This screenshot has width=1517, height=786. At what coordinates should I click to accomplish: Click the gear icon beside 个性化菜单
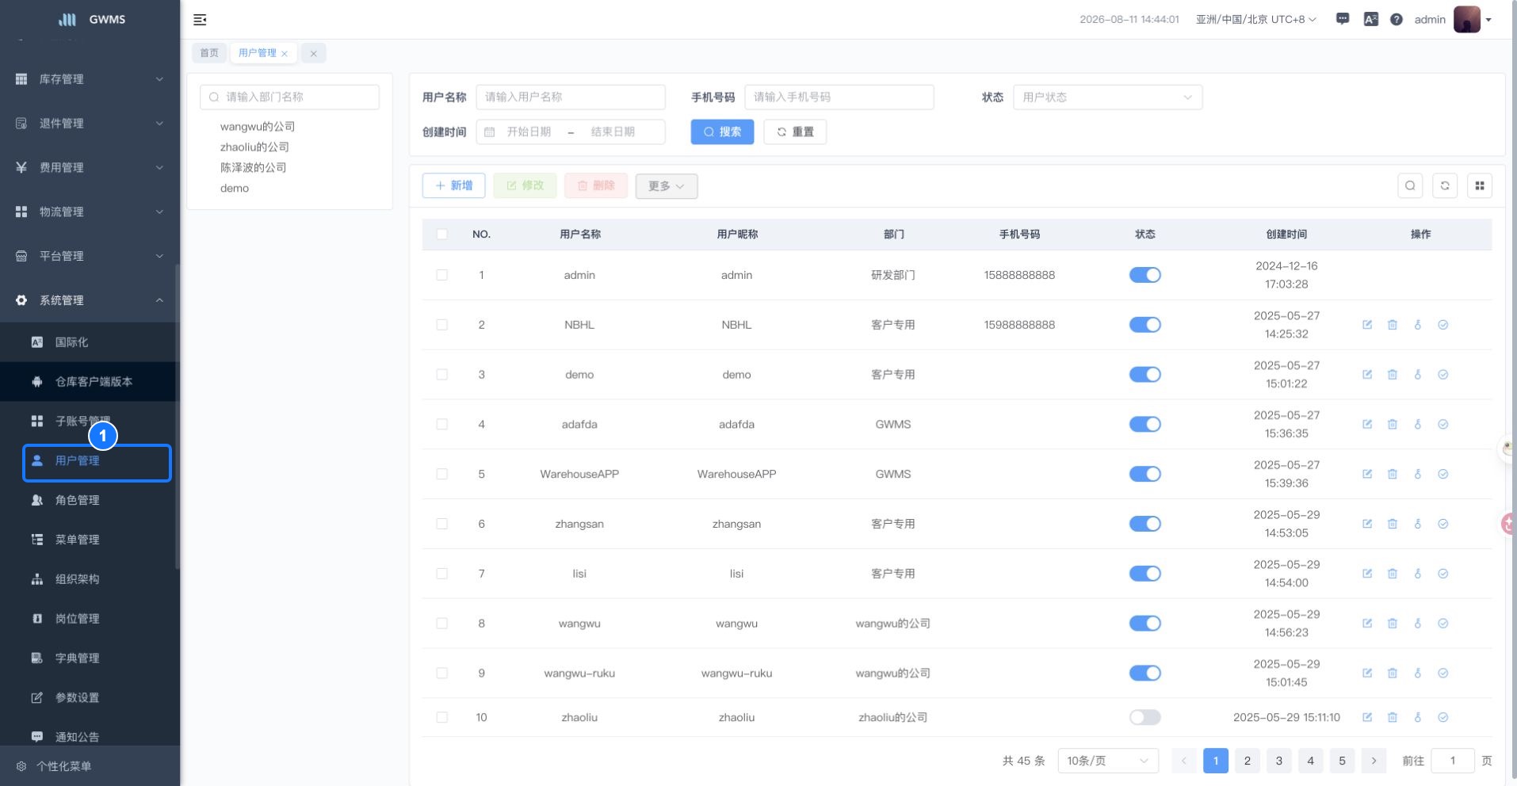pyautogui.click(x=21, y=766)
